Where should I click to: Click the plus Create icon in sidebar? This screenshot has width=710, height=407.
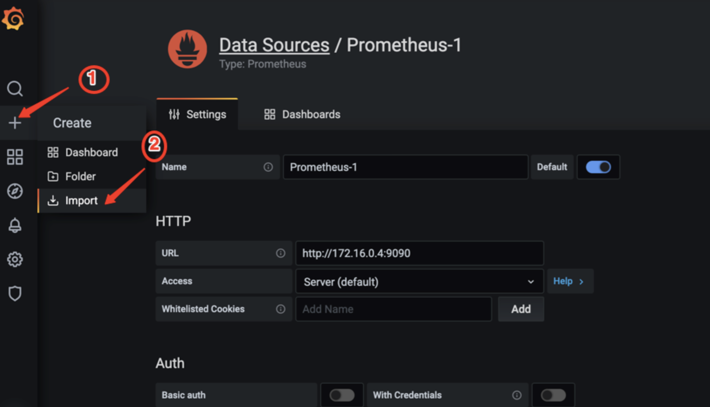(x=15, y=123)
